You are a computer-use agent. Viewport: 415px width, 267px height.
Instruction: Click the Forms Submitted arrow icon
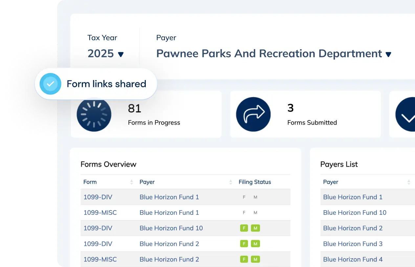(253, 114)
